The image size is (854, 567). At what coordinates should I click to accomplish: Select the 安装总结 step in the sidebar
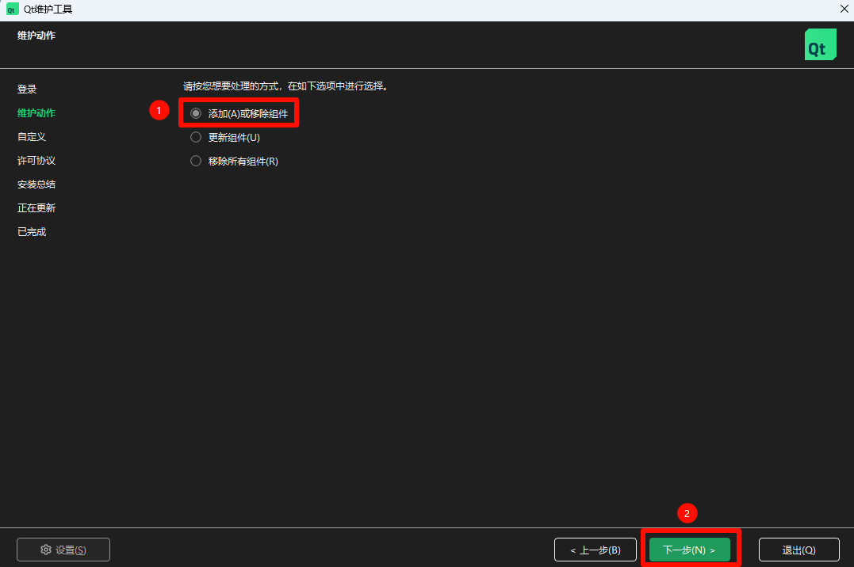click(x=36, y=184)
